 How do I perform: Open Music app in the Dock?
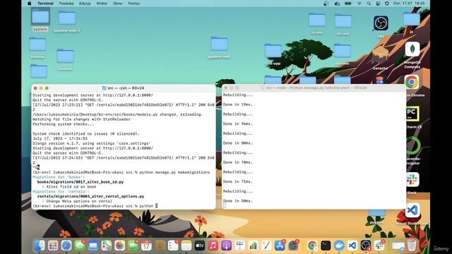(213, 246)
